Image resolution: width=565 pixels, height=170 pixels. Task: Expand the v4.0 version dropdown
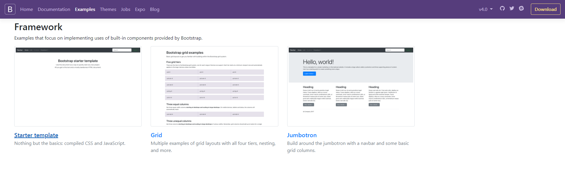click(x=486, y=9)
